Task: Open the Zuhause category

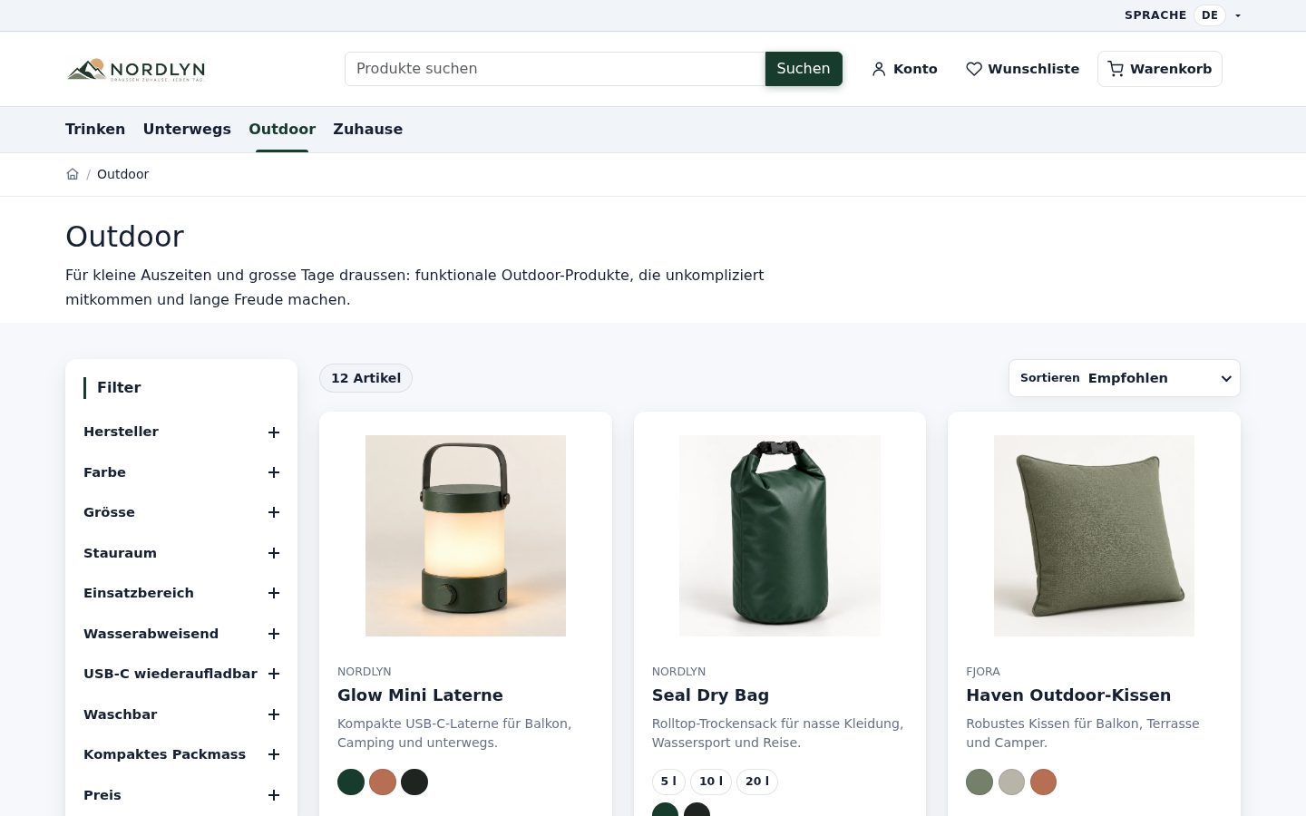Action: pos(367,129)
